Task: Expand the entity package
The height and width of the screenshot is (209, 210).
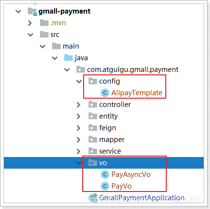Action: coord(79,117)
